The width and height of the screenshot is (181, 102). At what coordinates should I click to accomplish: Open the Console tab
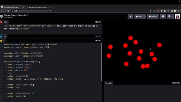108,83
